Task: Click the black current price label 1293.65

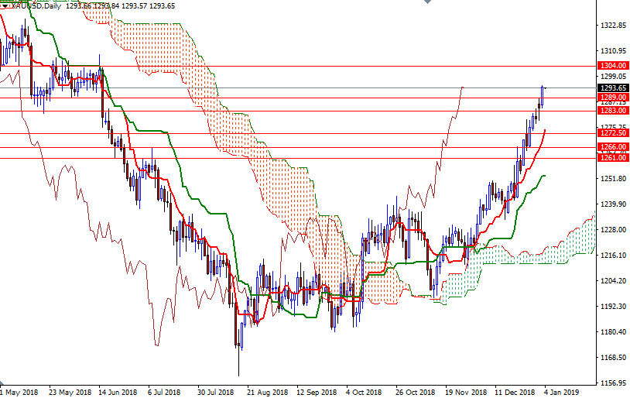Action: point(612,88)
